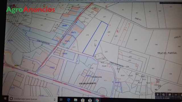Image resolution: width=182 pixels, height=102 pixels.
Task: Open the map search magnifier tool
Action: click(x=164, y=95)
